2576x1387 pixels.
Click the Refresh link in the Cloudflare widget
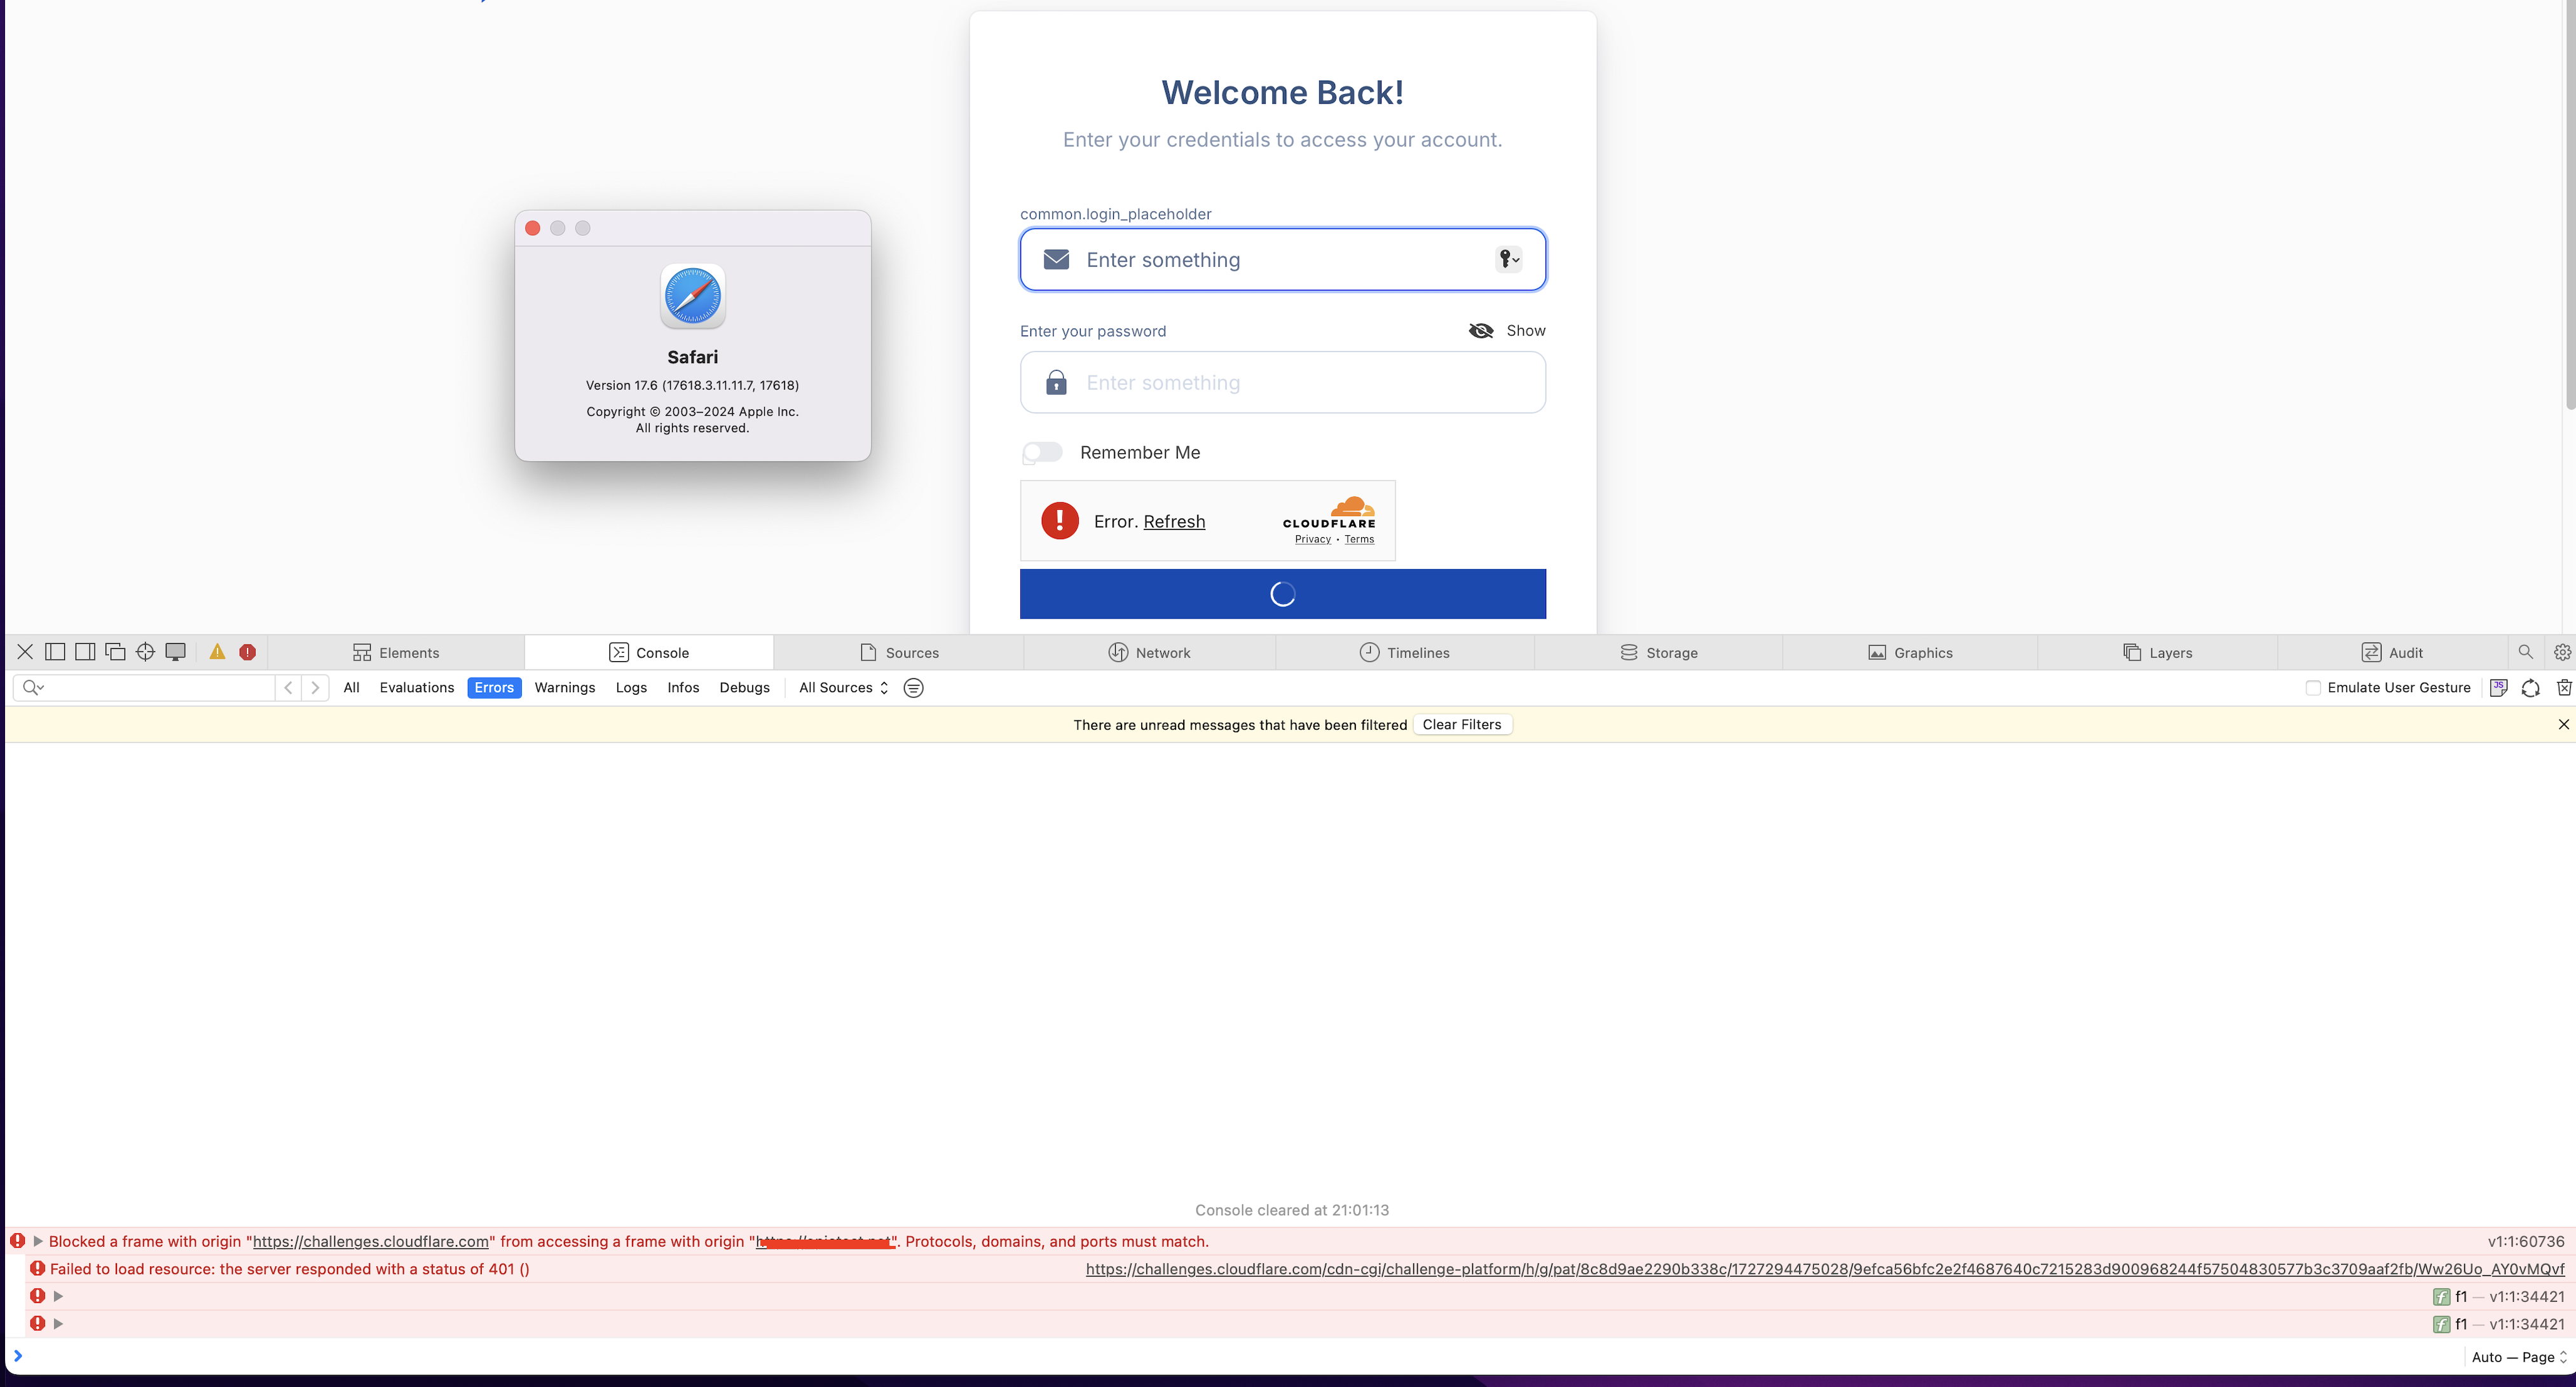pos(1174,521)
